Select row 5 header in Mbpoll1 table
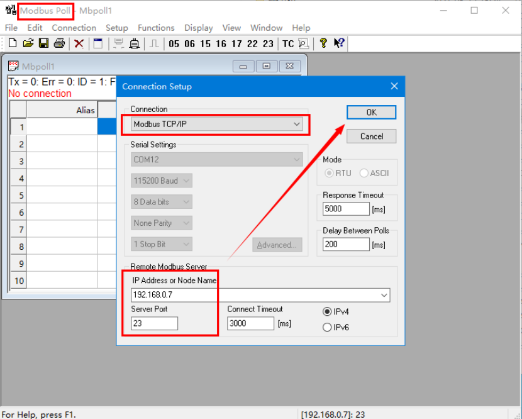Viewport: 522px width, 419px height. pos(18,195)
